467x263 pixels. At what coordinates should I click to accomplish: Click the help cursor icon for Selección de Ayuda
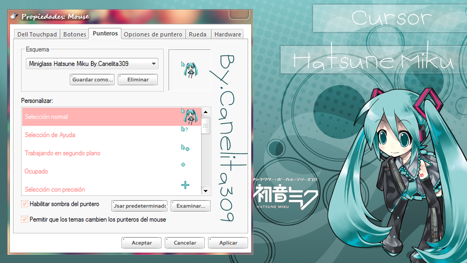click(x=185, y=129)
